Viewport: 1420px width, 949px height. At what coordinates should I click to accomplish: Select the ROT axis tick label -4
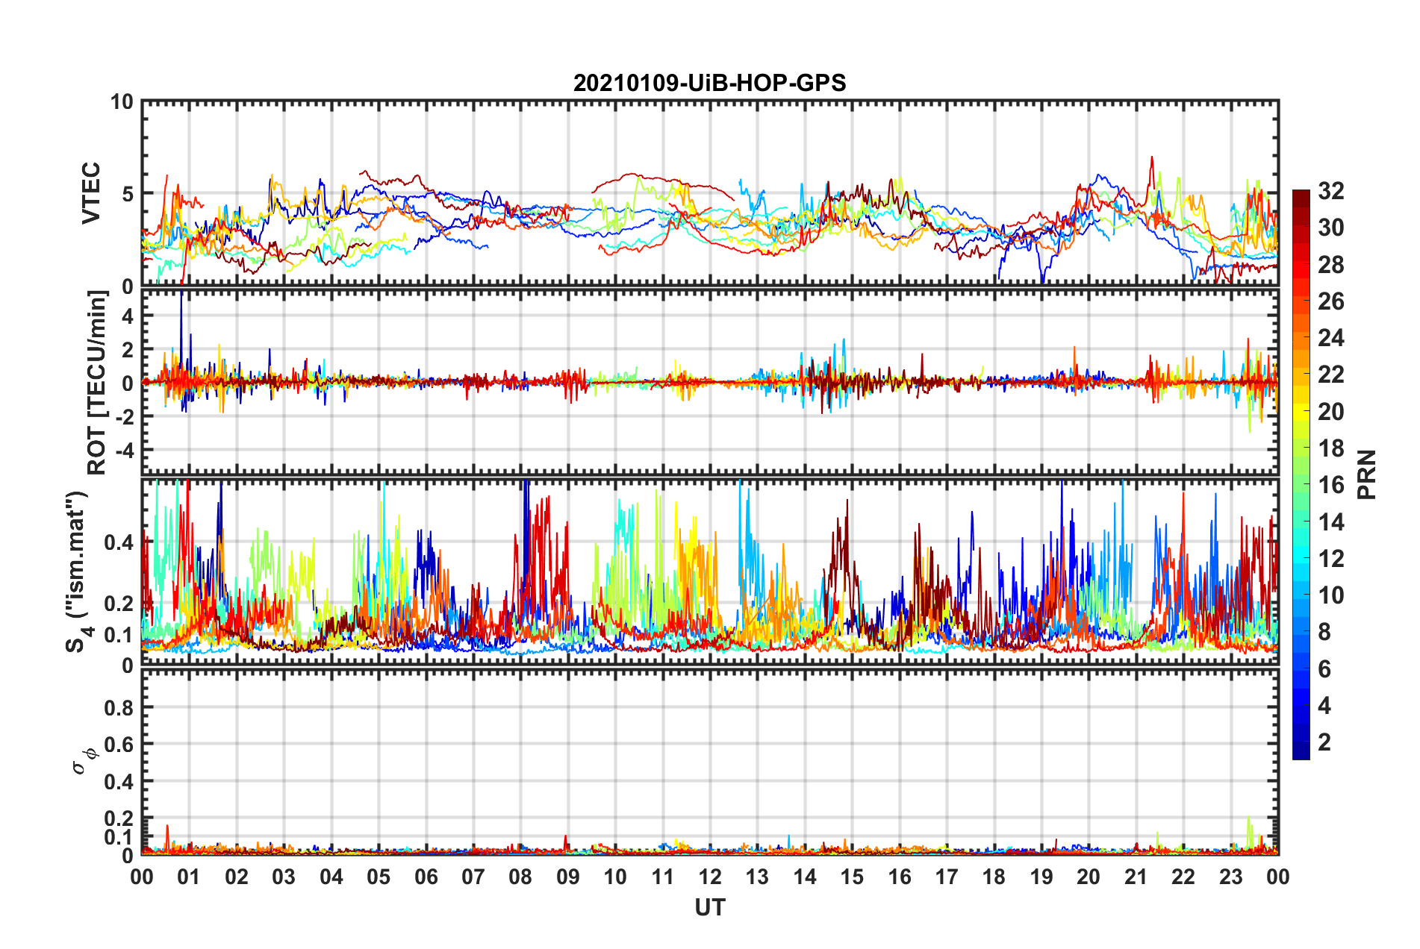coord(125,451)
